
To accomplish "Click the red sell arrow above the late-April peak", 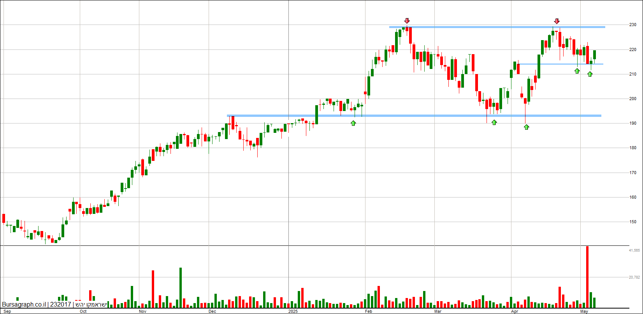I will tap(557, 21).
